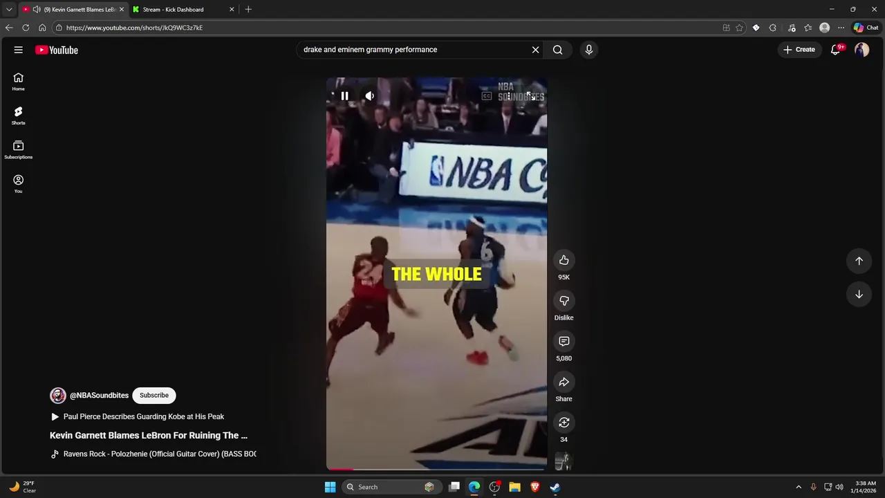The width and height of the screenshot is (885, 498).
Task: Open the weather widget showing 29°F
Action: (x=22, y=487)
